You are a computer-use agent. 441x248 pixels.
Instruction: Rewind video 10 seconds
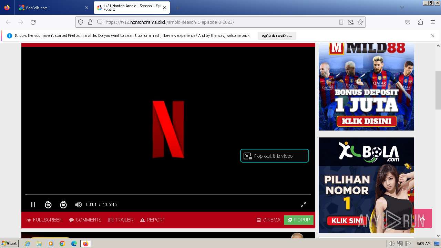tap(48, 205)
